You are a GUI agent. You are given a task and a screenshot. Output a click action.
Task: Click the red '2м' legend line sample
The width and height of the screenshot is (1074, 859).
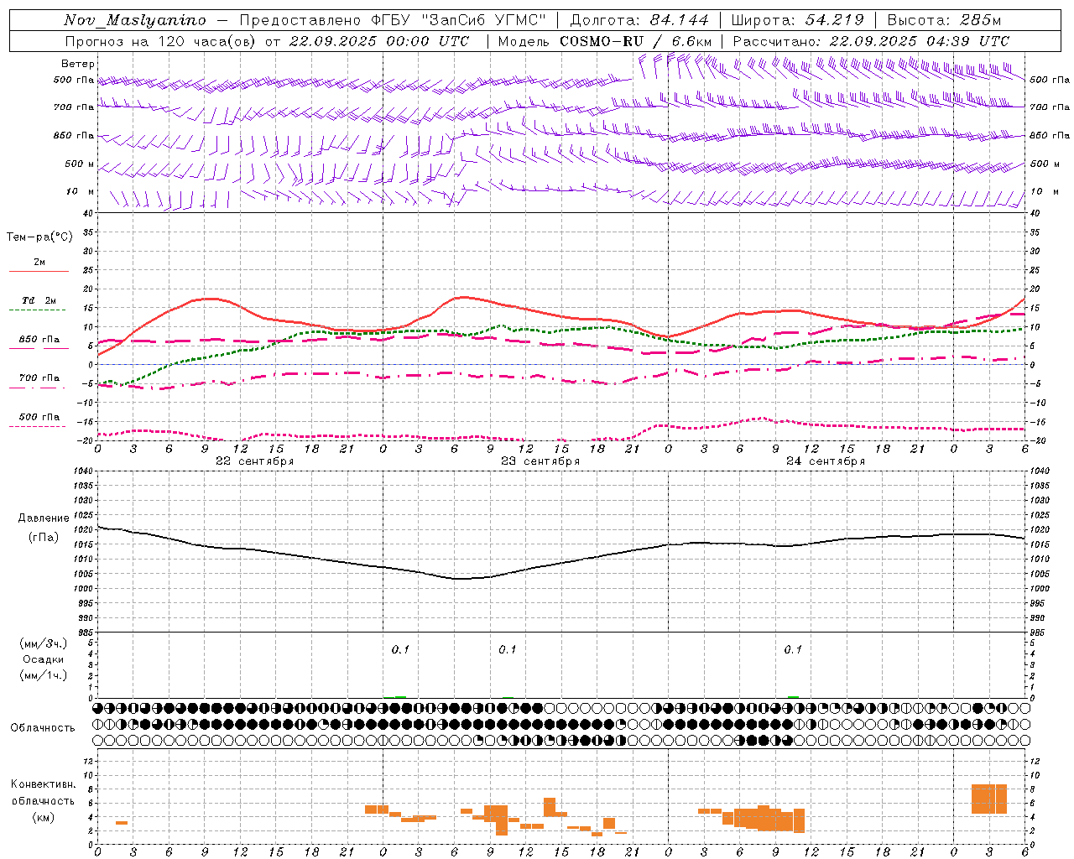pos(39,272)
